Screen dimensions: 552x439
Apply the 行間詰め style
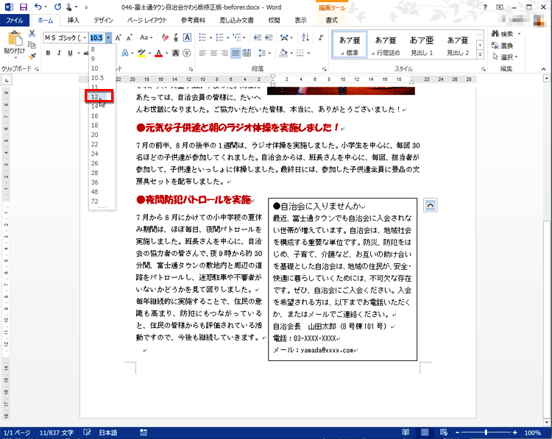click(x=386, y=45)
